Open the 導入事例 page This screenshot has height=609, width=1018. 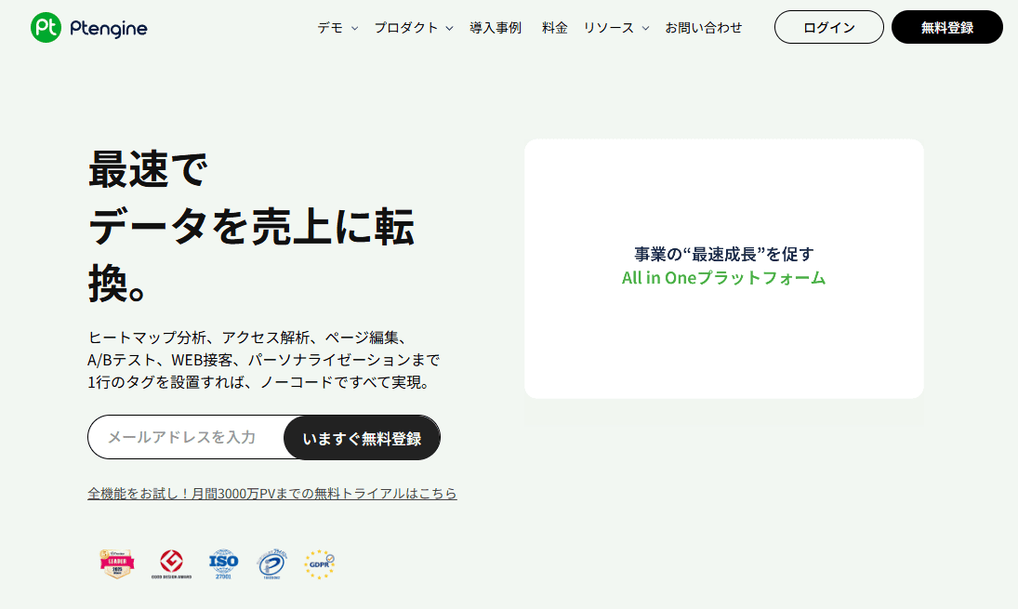(496, 28)
